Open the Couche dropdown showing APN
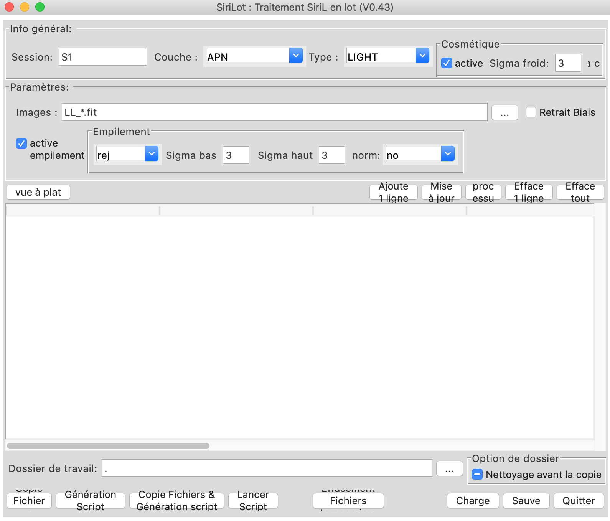610x521 pixels. coord(254,56)
